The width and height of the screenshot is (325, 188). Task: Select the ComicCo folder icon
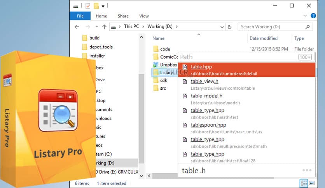pos(156,57)
